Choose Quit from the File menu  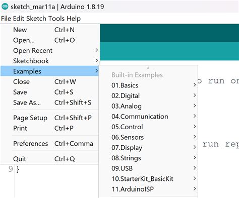(49, 159)
